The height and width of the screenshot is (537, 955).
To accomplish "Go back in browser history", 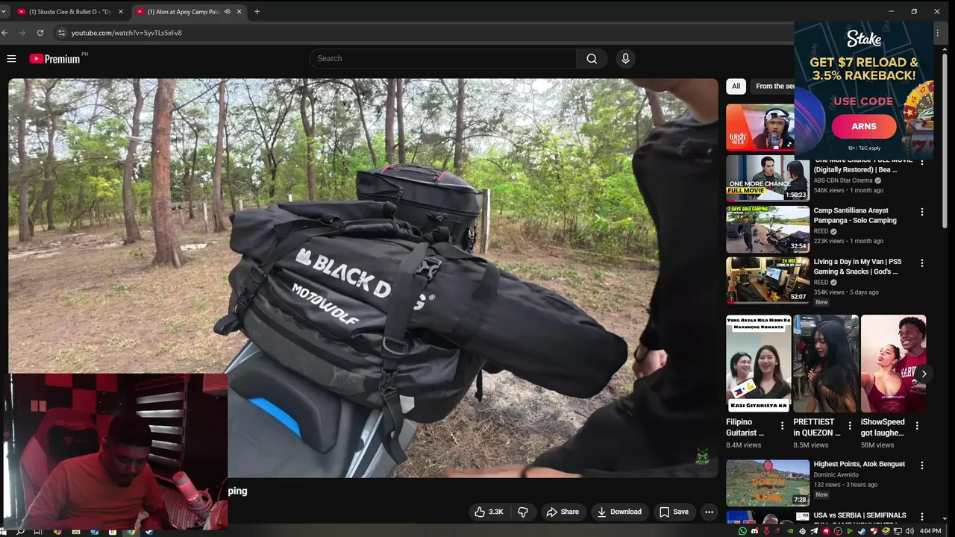I will [4, 33].
